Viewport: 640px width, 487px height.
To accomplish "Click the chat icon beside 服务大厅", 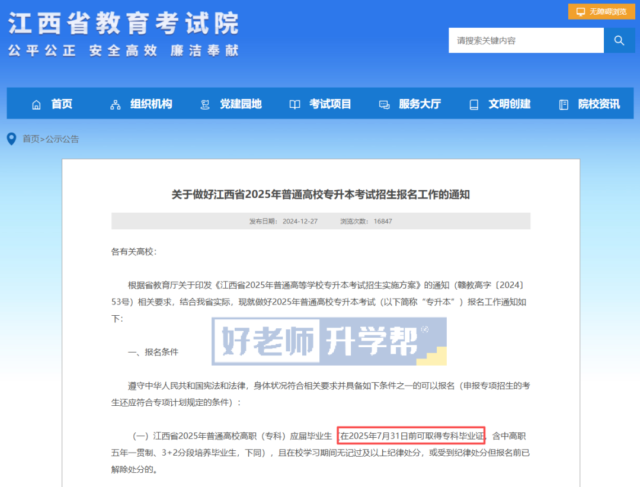I will [384, 105].
